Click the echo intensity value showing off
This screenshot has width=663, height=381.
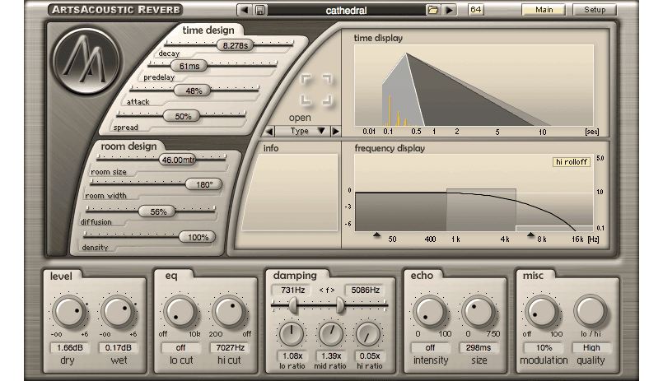tap(430, 347)
